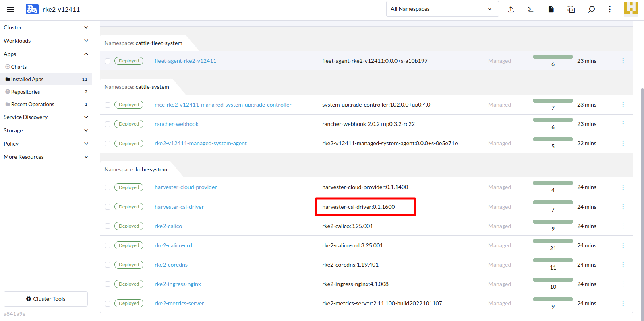This screenshot has width=644, height=321.
Task: Select checkbox for harvester-cloud-provider
Action: click(108, 187)
